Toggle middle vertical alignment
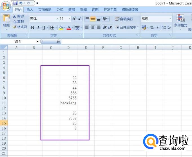This screenshot has width=192, height=157. (93, 19)
